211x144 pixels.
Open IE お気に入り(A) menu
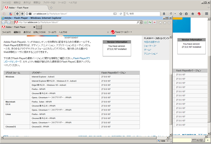(40, 32)
